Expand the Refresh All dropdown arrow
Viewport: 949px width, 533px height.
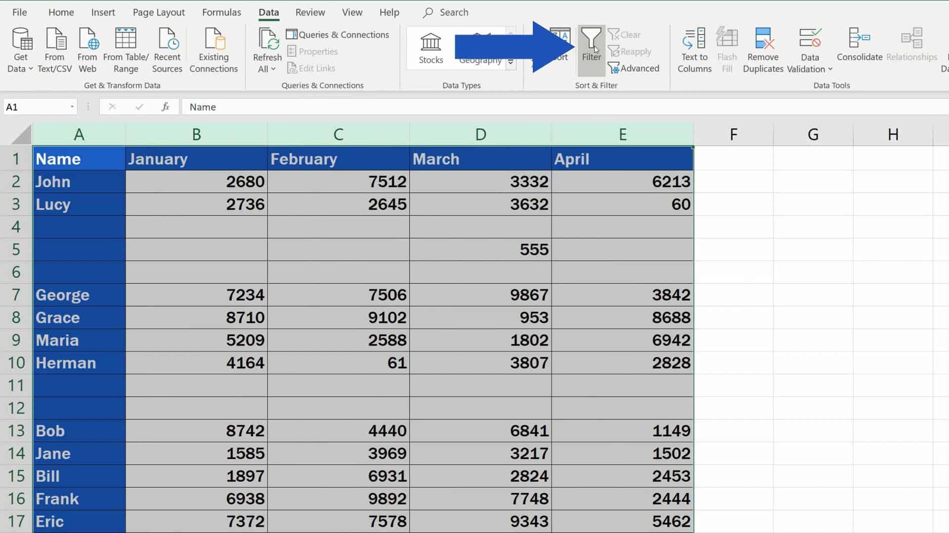[274, 70]
